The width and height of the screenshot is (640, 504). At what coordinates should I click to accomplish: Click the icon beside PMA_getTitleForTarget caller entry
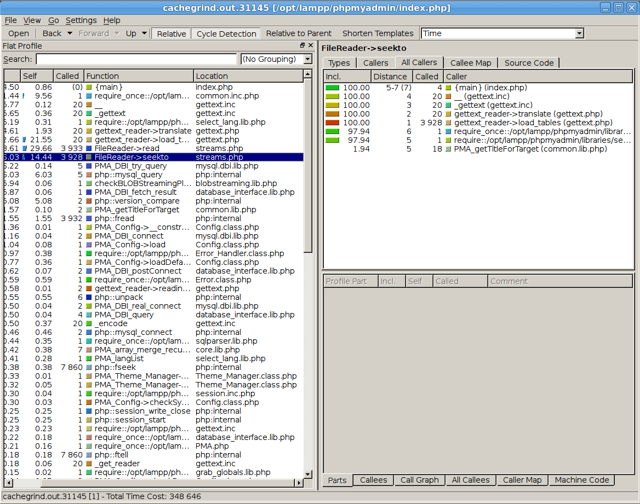[449, 149]
